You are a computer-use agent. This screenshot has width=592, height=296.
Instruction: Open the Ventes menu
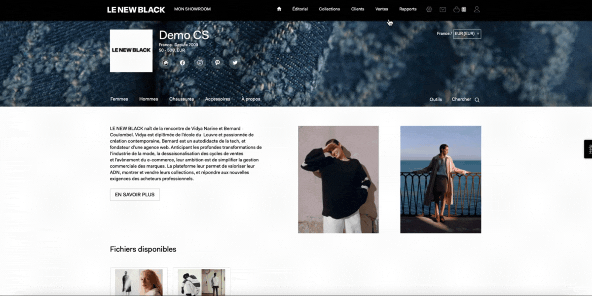pyautogui.click(x=381, y=9)
